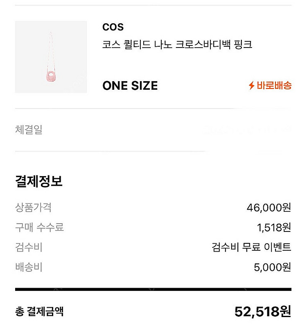Click the 52,518원 total payment amount
Image resolution: width=307 pixels, height=331 pixels.
[262, 312]
